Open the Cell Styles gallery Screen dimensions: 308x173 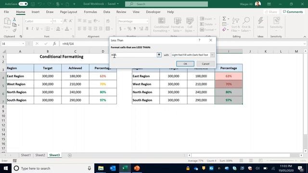[x=190, y=25]
